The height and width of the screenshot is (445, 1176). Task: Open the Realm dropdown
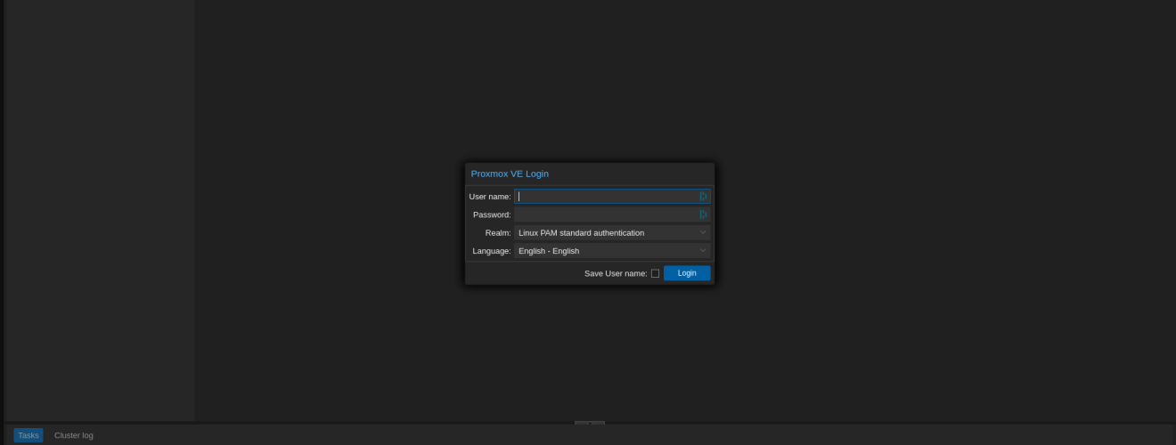(x=703, y=233)
